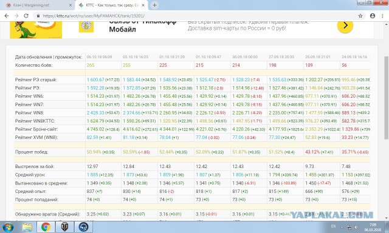Select the KTTC tab
Viewport: 389px width, 233px height.
tap(112, 5)
